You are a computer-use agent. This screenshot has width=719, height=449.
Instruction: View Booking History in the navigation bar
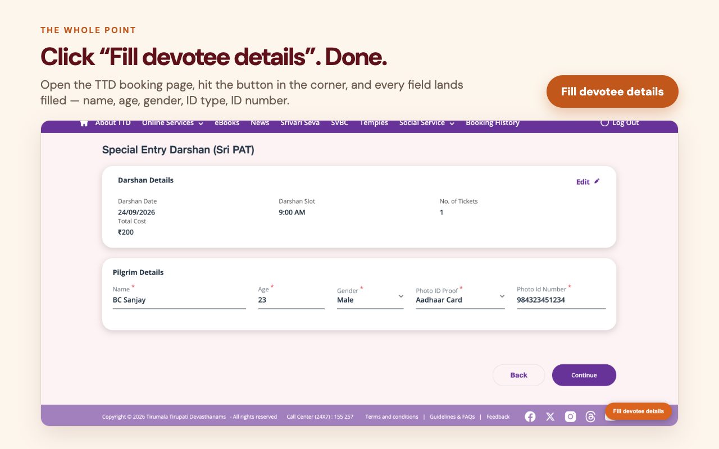pyautogui.click(x=493, y=123)
